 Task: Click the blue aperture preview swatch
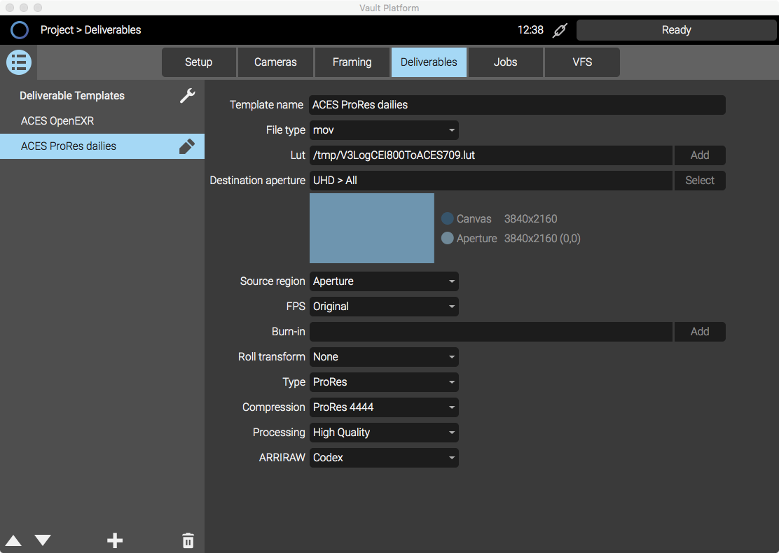click(372, 228)
